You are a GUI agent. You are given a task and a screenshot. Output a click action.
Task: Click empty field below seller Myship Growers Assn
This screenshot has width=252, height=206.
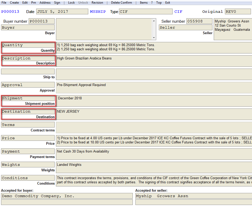point(194,202)
